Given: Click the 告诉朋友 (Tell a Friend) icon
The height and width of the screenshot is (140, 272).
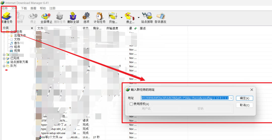Looking at the screenshot, I should tap(161, 16).
